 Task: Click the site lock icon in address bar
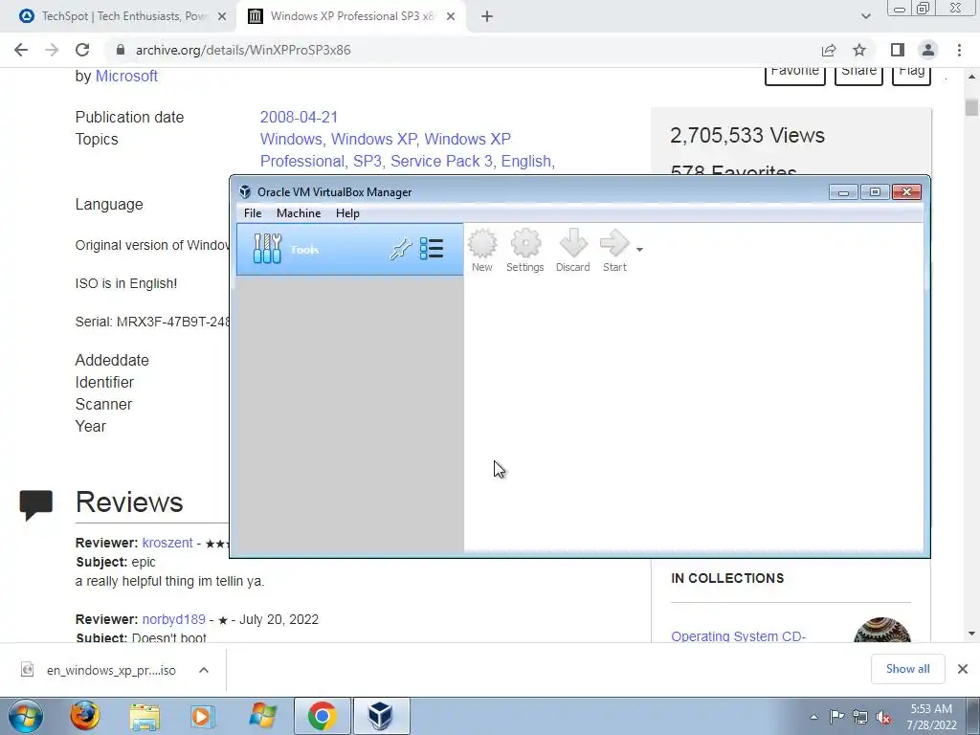coord(121,50)
